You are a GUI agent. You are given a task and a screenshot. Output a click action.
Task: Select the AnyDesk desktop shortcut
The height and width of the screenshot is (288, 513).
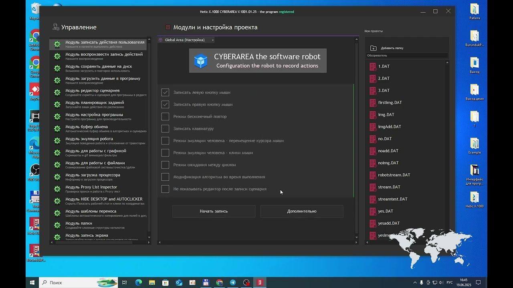[35, 92]
